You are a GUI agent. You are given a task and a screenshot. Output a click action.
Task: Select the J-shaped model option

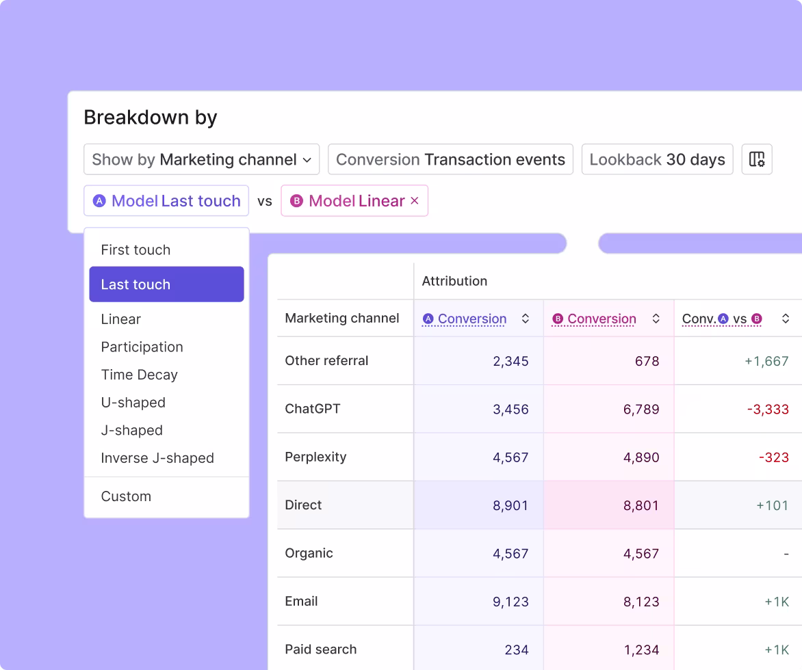coord(131,430)
